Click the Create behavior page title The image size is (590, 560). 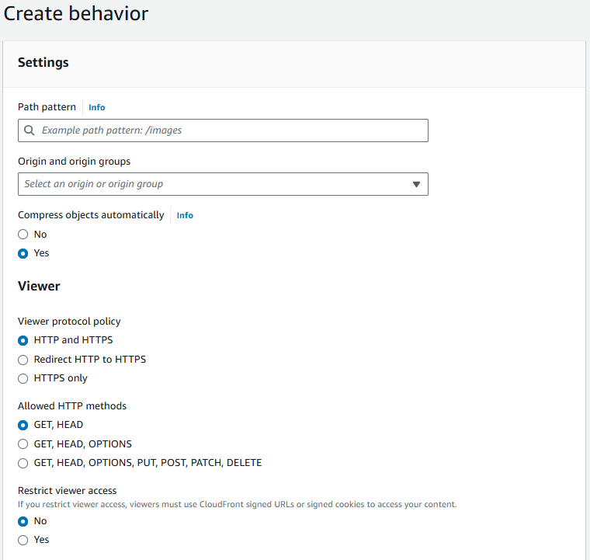[76, 13]
